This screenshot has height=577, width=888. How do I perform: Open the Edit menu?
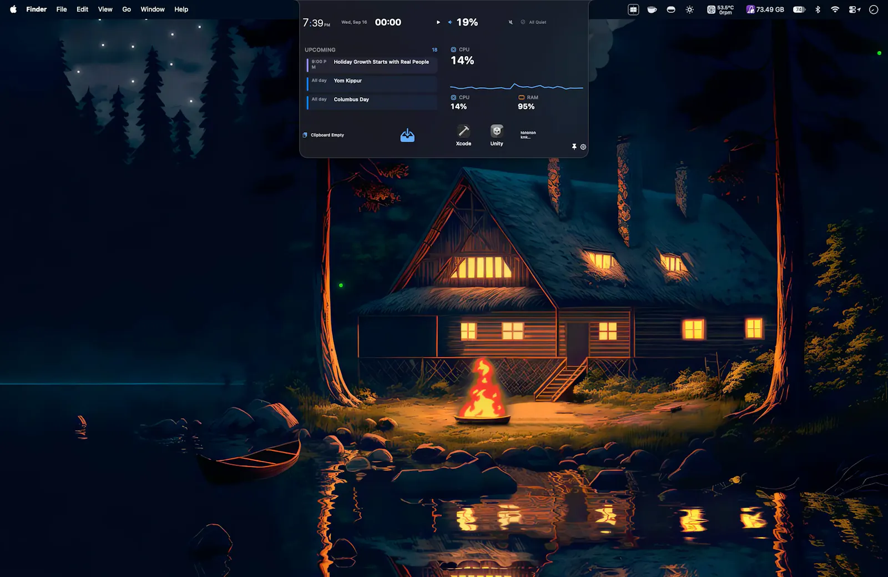(x=82, y=9)
